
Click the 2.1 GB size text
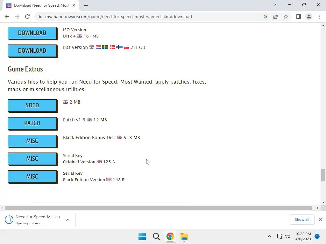click(138, 47)
